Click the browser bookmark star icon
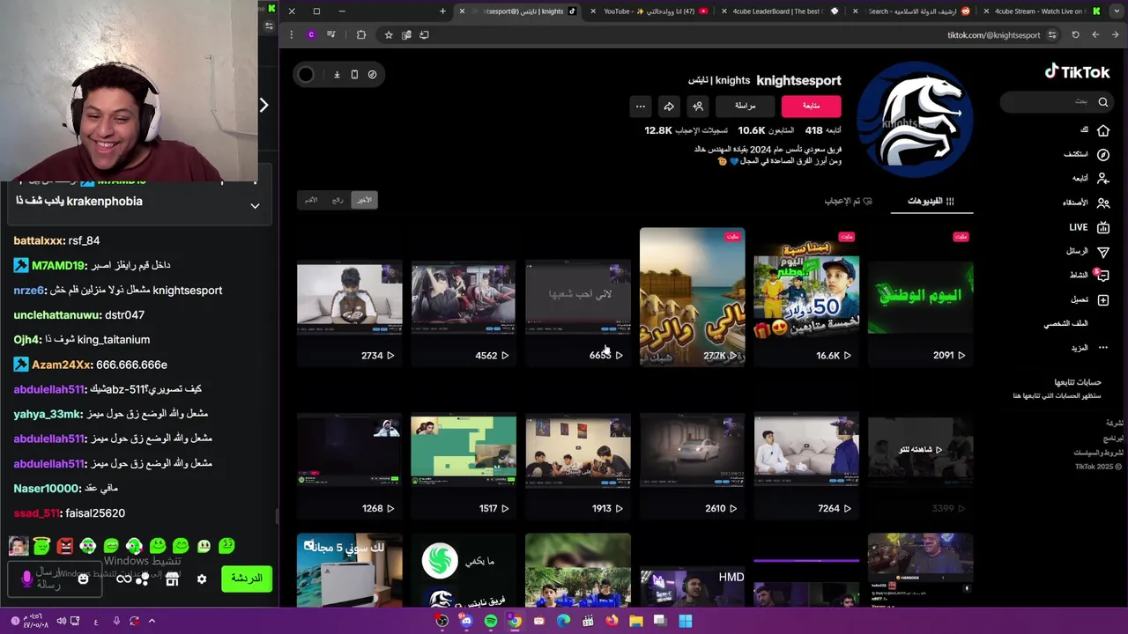1128x634 pixels. pyautogui.click(x=389, y=35)
